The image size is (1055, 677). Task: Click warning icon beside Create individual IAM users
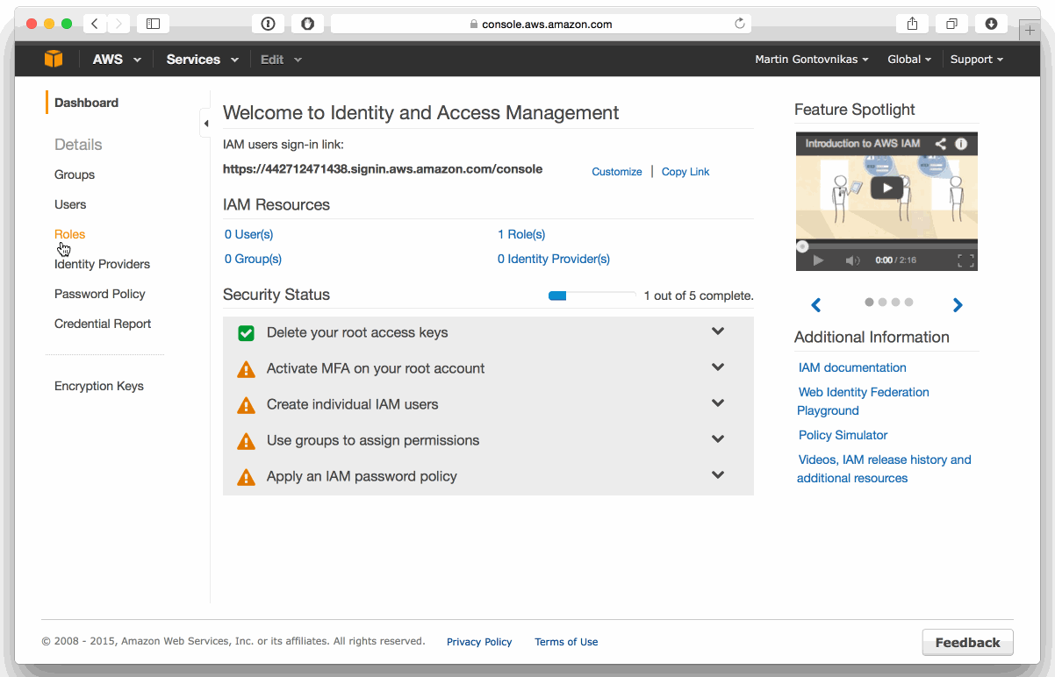(x=247, y=405)
